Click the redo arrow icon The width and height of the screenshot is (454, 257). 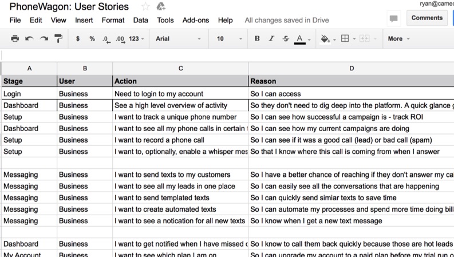[x=44, y=39]
